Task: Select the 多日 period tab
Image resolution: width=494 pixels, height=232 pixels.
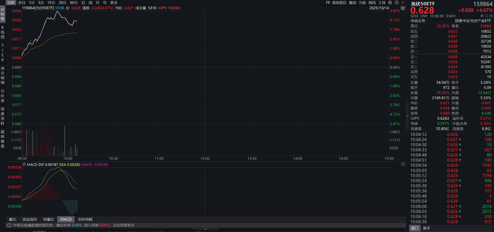Action: coord(21,2)
